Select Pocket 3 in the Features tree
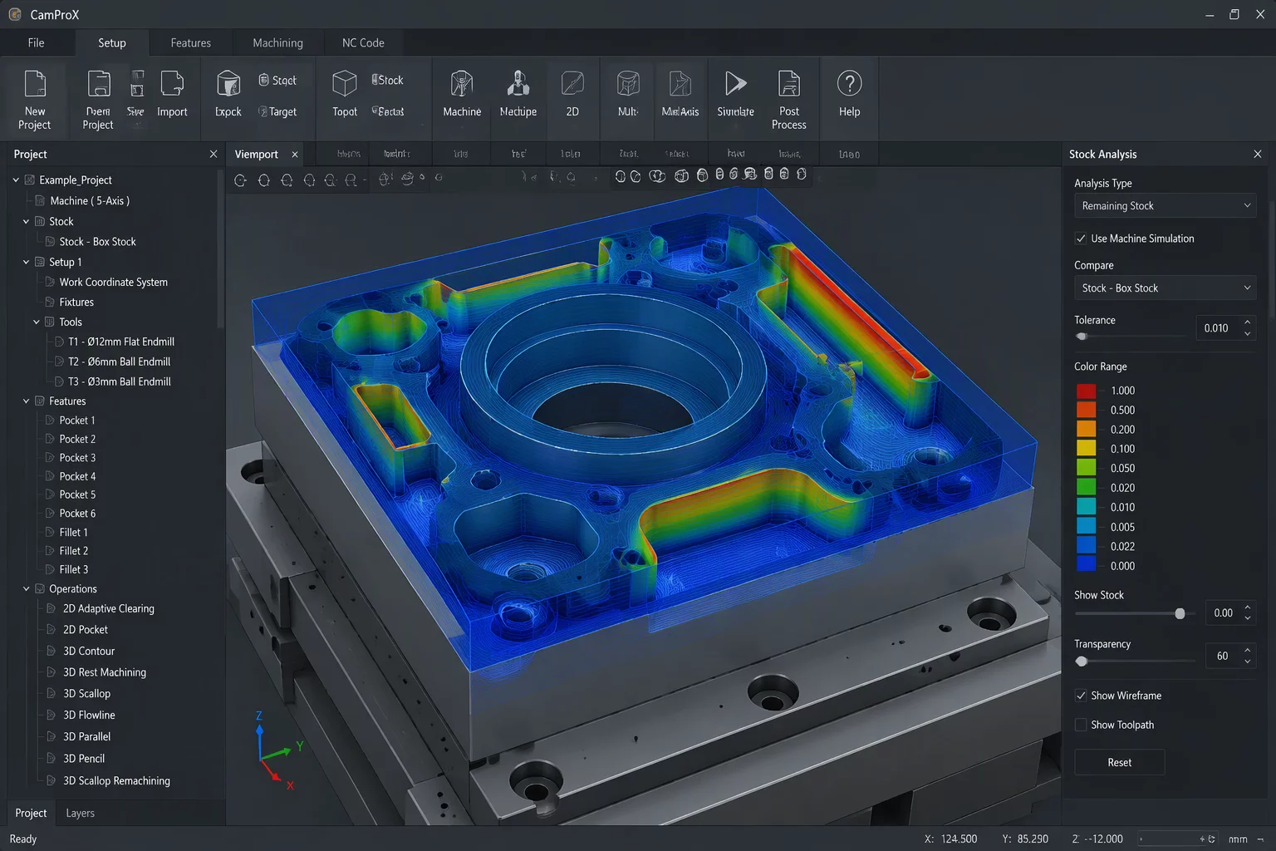This screenshot has width=1276, height=851. tap(77, 458)
